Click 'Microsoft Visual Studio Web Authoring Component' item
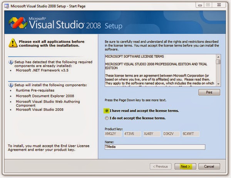The height and width of the screenshot is (178, 231). pyautogui.click(x=48, y=103)
